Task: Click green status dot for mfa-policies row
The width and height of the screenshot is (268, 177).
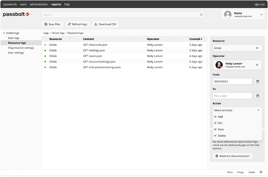Action: point(45,67)
